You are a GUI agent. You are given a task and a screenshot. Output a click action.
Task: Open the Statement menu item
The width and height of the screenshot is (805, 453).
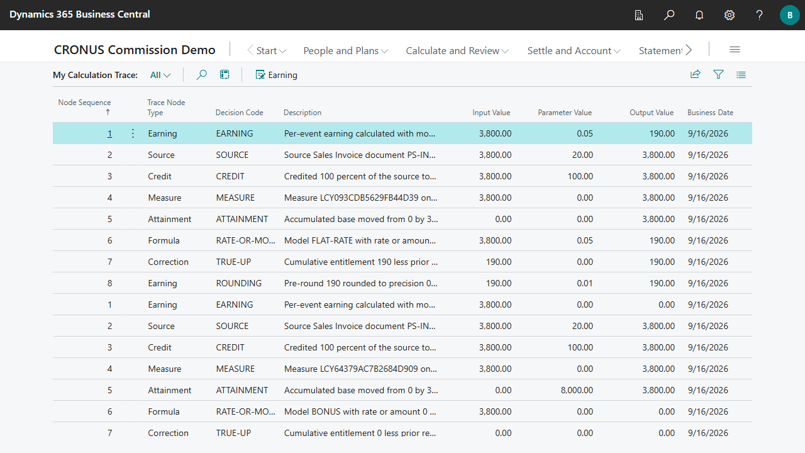point(660,50)
